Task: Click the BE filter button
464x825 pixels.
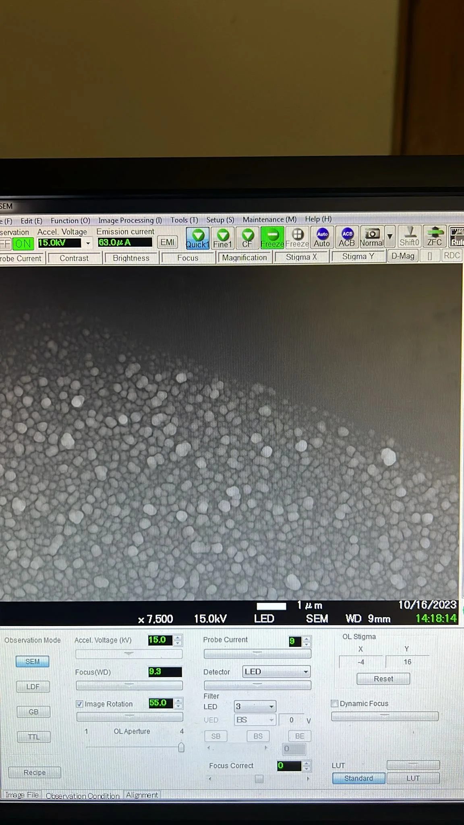Action: (300, 736)
